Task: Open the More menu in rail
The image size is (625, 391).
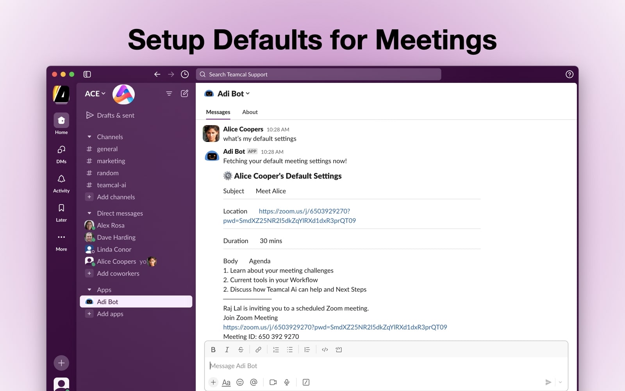Action: (x=61, y=242)
